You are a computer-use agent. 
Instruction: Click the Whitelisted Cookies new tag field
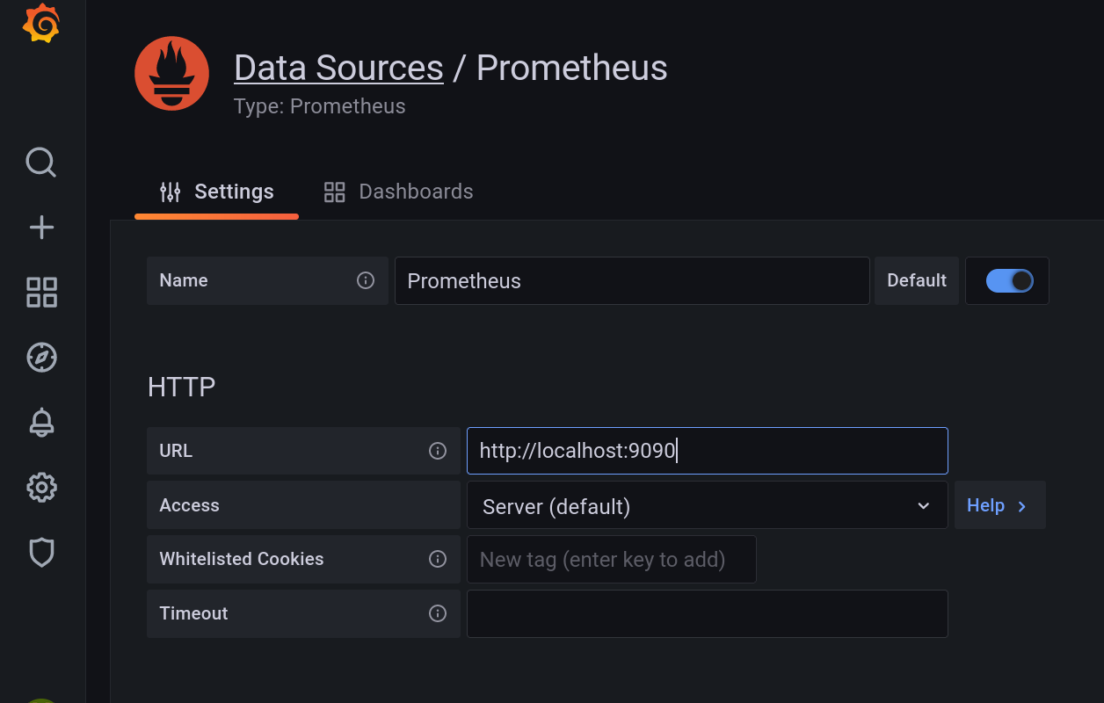pos(611,560)
